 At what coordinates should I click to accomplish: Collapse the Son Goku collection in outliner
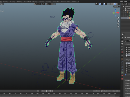pyautogui.click(x=124, y=10)
